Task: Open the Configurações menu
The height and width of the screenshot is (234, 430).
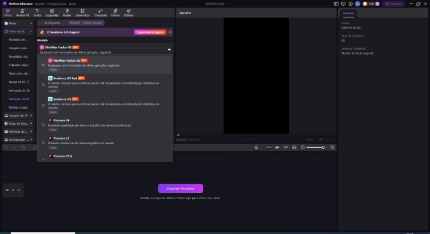Action: (x=57, y=4)
